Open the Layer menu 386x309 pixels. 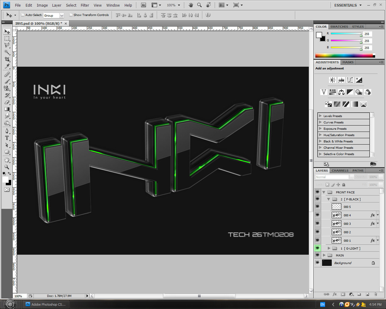coord(57,5)
